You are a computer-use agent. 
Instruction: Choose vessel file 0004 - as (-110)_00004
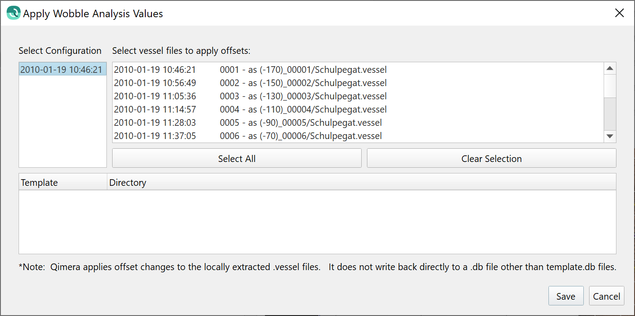pyautogui.click(x=250, y=109)
